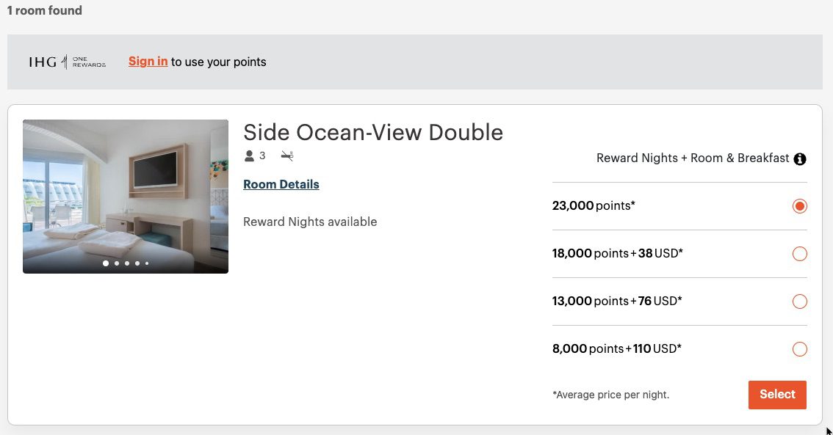Click the Sign in link
Viewport: 833px width, 435px height.
tap(148, 62)
